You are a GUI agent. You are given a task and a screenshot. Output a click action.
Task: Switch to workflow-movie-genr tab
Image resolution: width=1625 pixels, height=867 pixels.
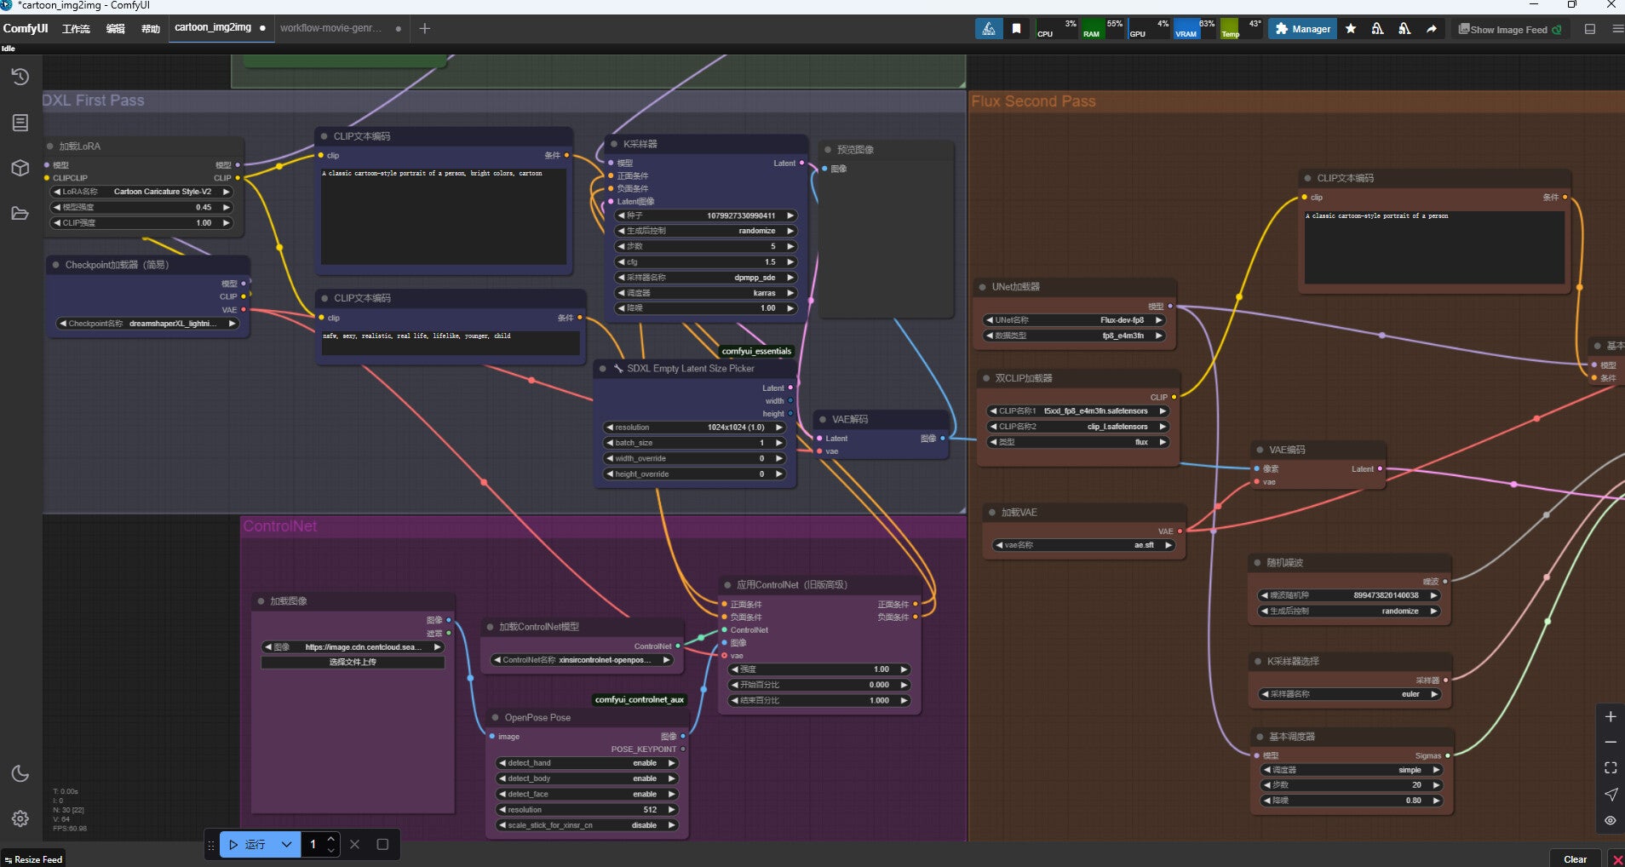click(x=330, y=28)
